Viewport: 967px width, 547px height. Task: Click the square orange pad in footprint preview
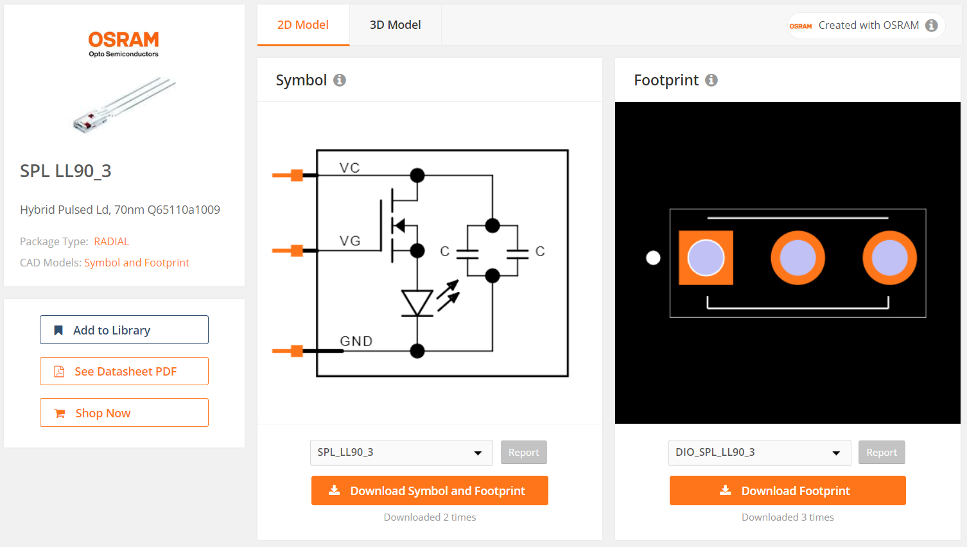(706, 257)
